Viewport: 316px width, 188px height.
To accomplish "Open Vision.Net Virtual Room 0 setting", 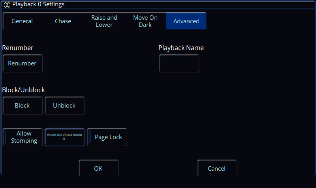I will [x=65, y=137].
